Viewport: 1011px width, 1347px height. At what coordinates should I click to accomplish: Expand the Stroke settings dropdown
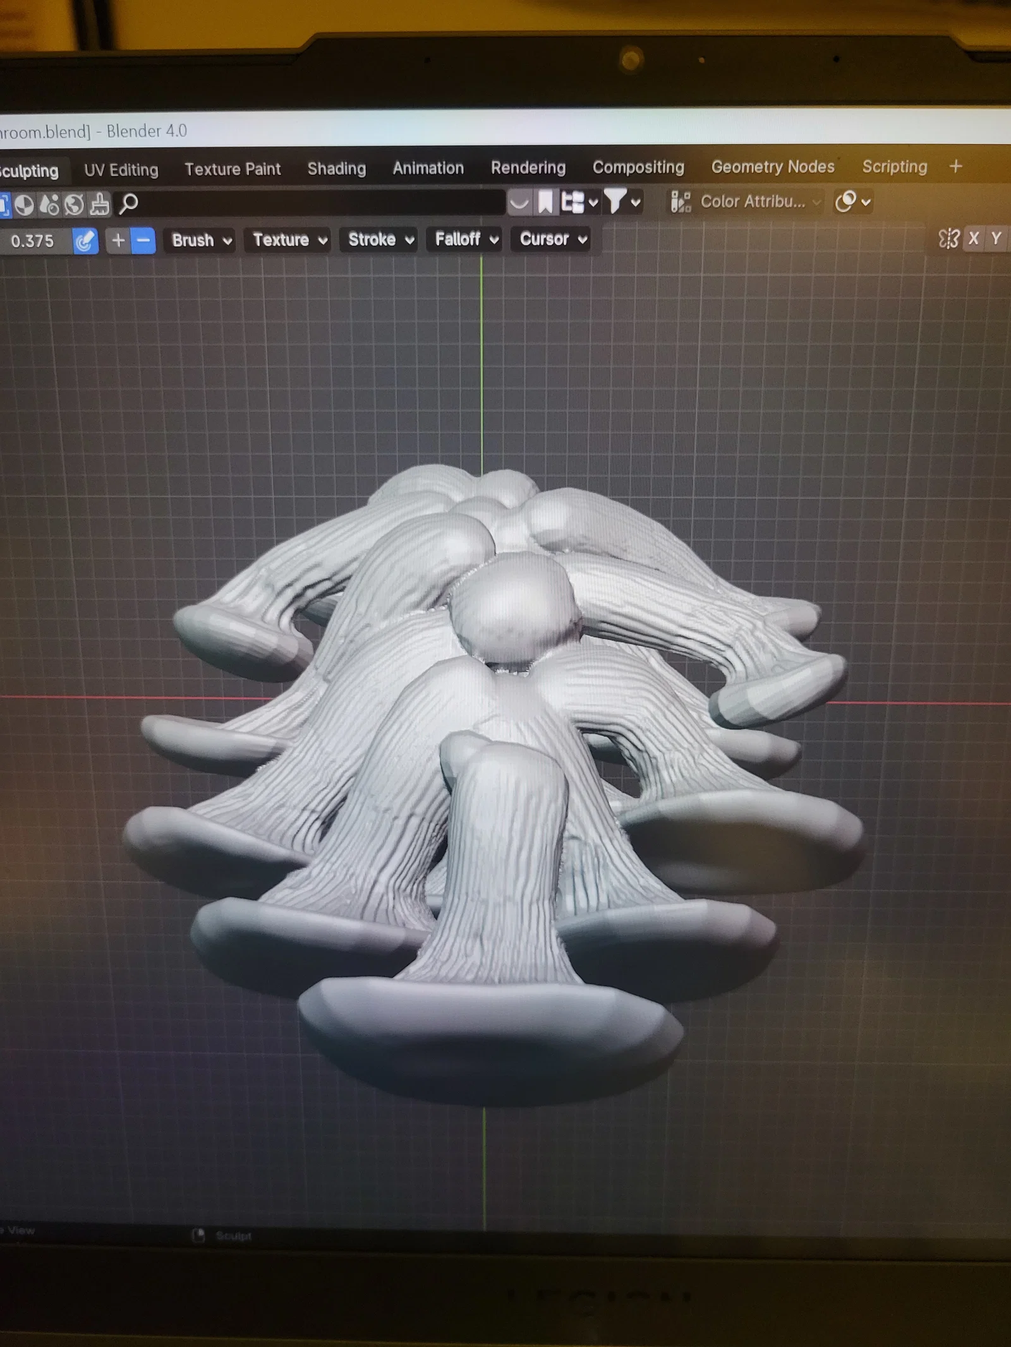coord(379,239)
